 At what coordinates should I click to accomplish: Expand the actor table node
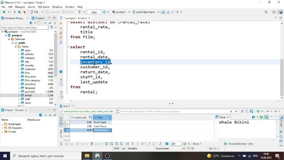pyautogui.click(x=19, y=51)
